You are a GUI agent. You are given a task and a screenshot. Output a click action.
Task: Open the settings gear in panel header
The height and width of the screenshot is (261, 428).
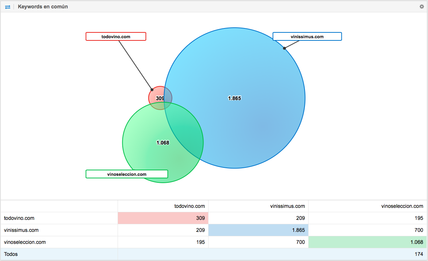pos(422,7)
